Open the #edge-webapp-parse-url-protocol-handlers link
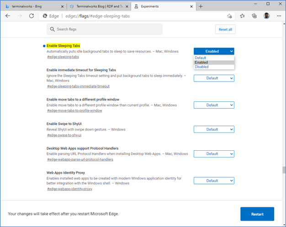This screenshot has width=286, height=227. click(80, 159)
